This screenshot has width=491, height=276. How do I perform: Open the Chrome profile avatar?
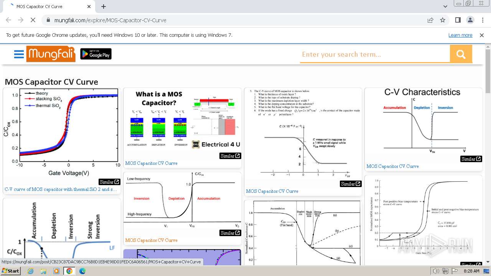(470, 20)
